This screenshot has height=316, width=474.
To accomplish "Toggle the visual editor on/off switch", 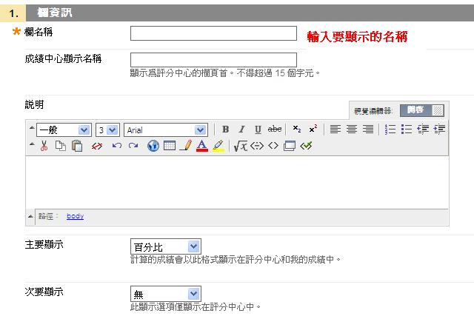I will 425,110.
